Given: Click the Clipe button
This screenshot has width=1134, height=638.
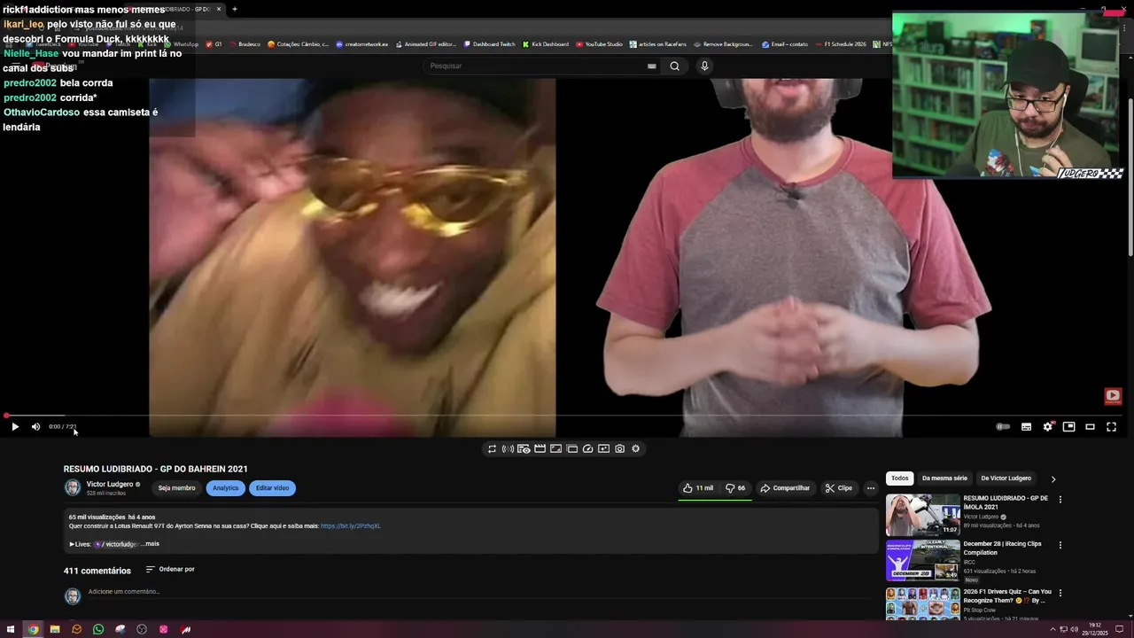Looking at the screenshot, I should point(838,488).
